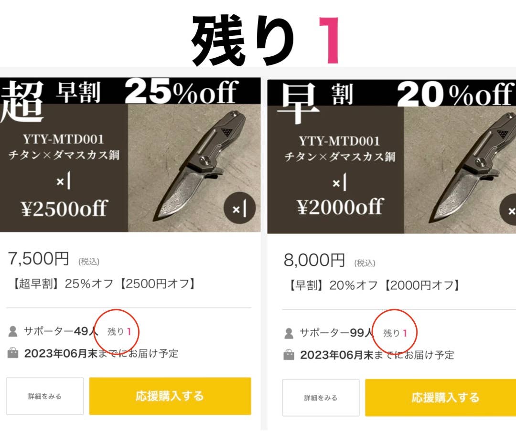Open 詳細をみる for the 8,000円 reward
The image size is (516, 431).
tap(321, 398)
